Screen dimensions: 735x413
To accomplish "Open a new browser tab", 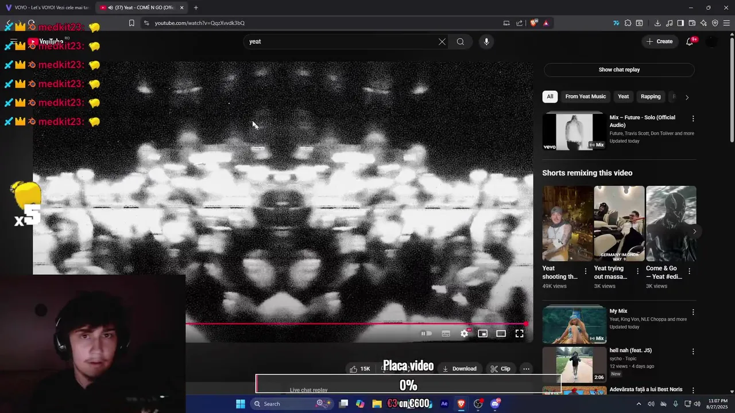I will coord(196,7).
